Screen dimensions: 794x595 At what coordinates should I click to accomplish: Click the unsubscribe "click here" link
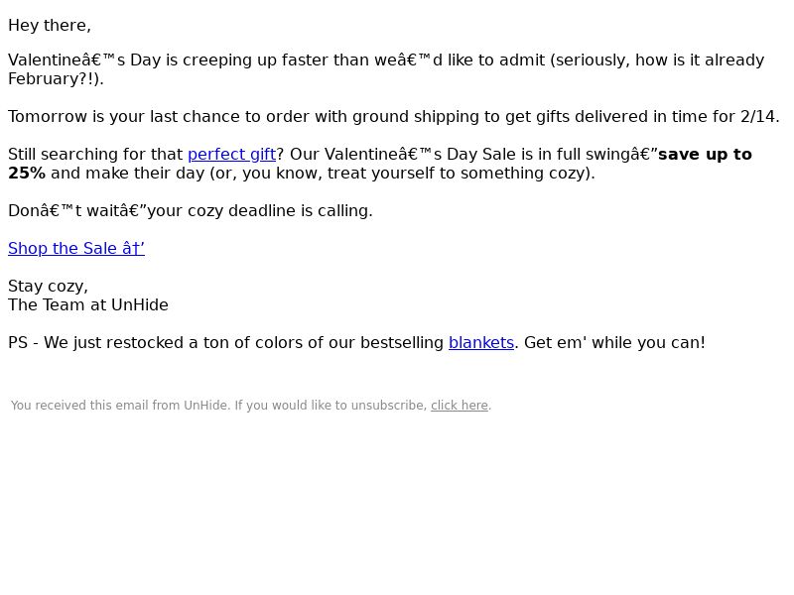(459, 406)
